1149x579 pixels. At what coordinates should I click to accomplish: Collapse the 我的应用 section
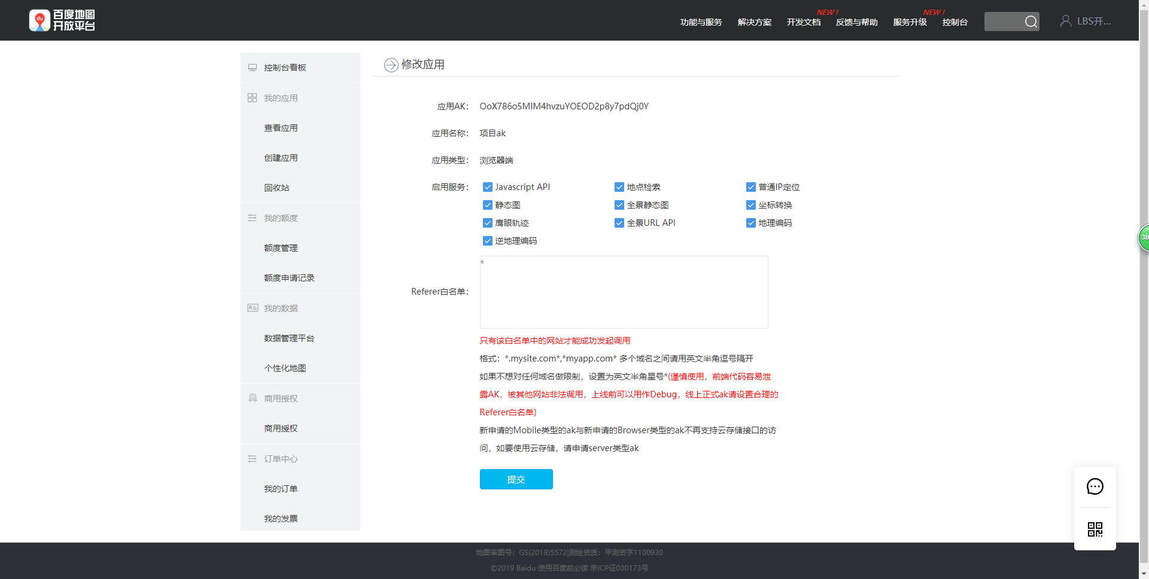tap(281, 97)
